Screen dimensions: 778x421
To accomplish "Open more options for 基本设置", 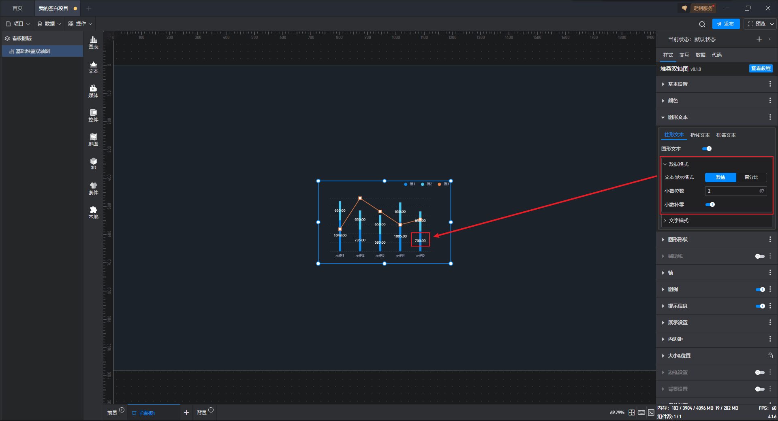I will tap(770, 84).
